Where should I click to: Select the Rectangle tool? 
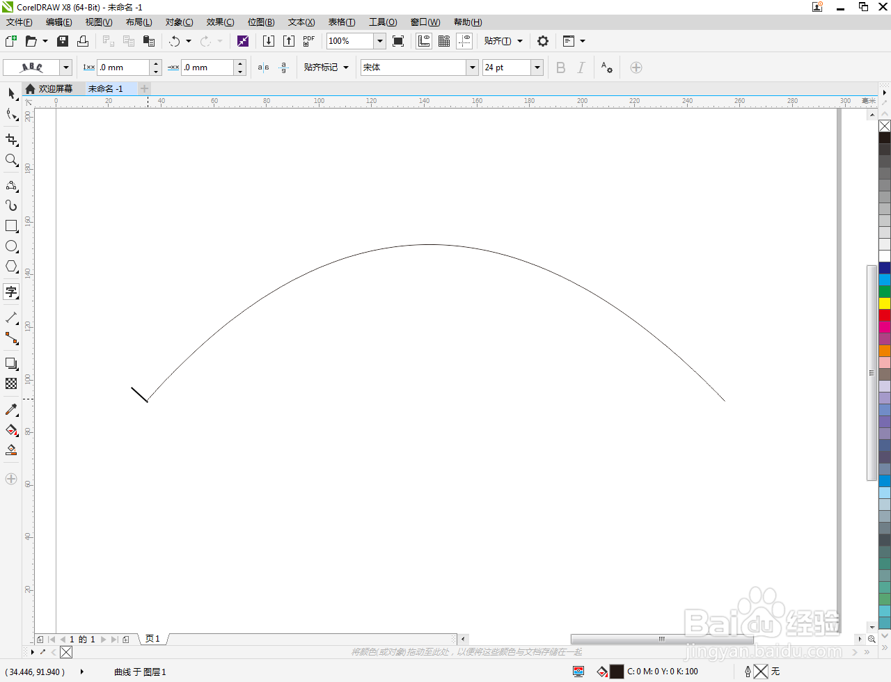11,226
